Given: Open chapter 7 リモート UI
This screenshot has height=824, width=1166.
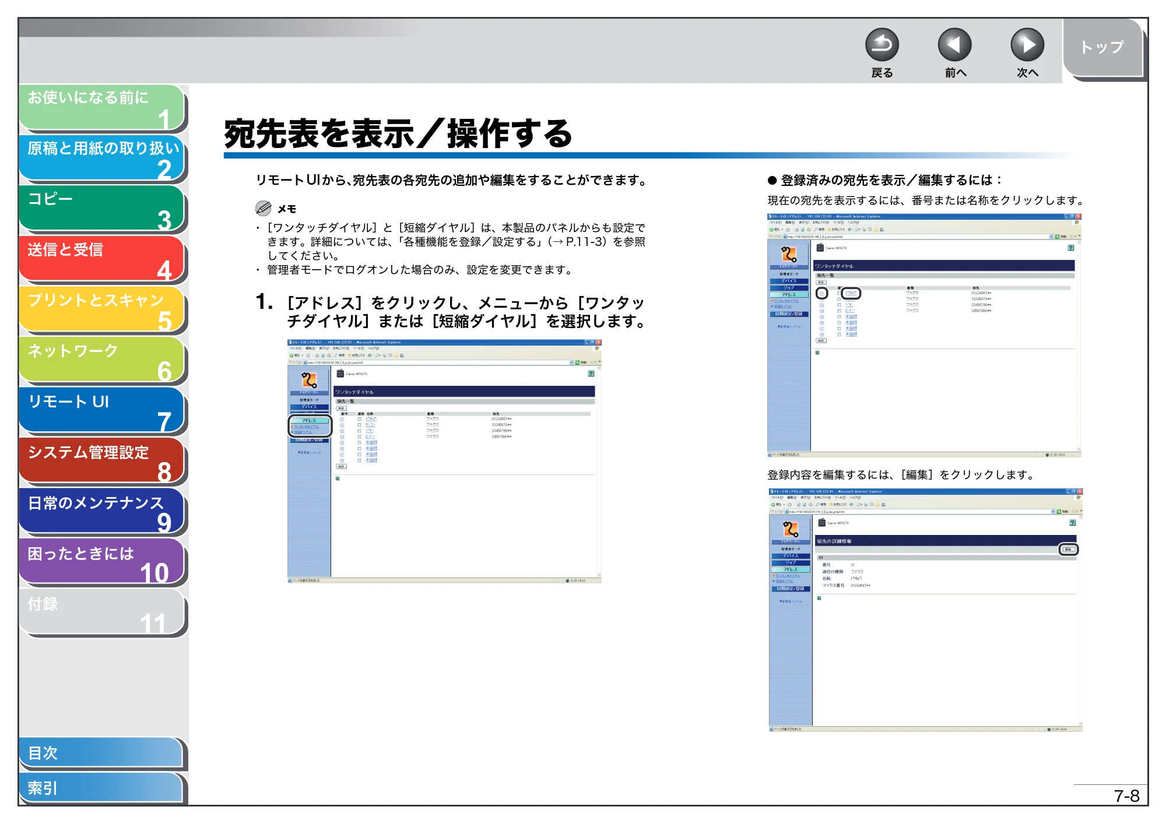Looking at the screenshot, I should [102, 411].
